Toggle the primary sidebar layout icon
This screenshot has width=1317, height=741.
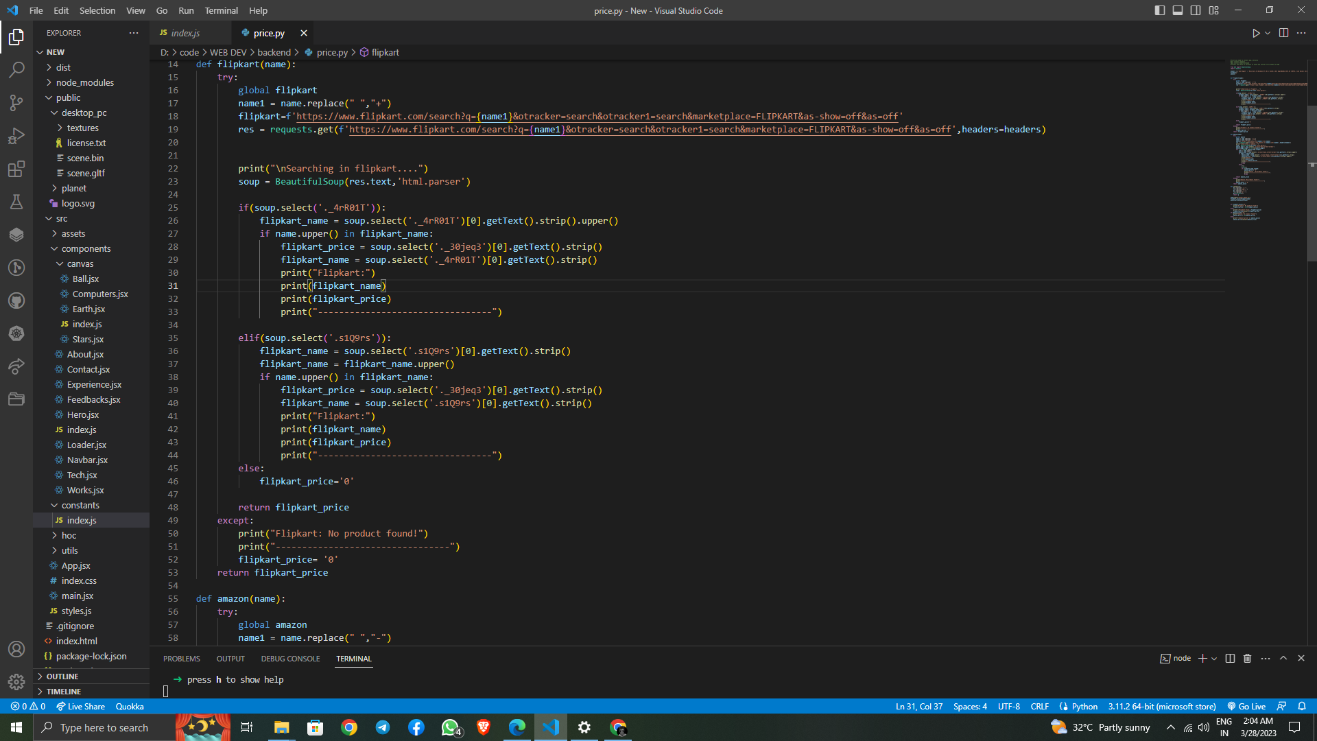pyautogui.click(x=1159, y=10)
